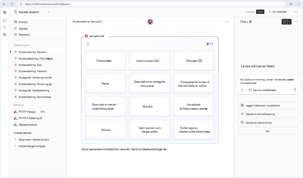Open the library icon in left rail
303x178 pixels.
tap(5, 35)
